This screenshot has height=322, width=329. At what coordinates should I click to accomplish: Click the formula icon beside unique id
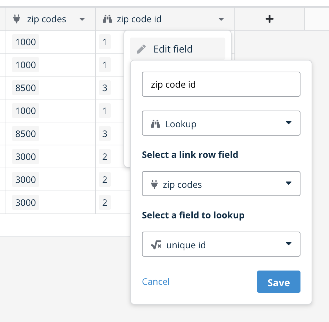tap(156, 244)
